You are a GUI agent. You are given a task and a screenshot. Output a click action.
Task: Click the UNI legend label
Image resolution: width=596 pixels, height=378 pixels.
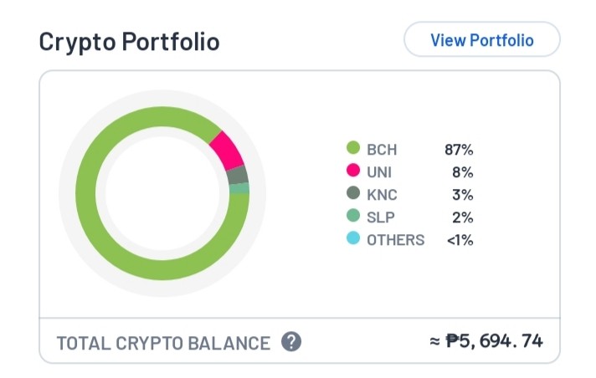(x=379, y=172)
